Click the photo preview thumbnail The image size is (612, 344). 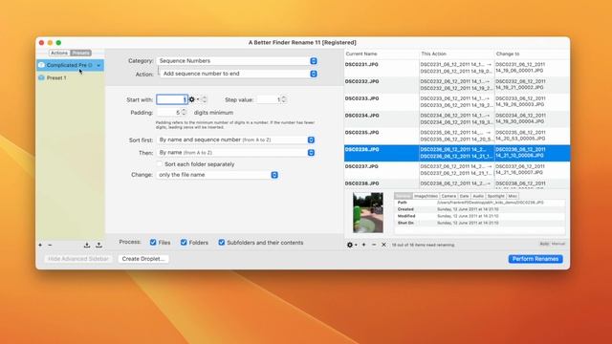click(x=367, y=212)
